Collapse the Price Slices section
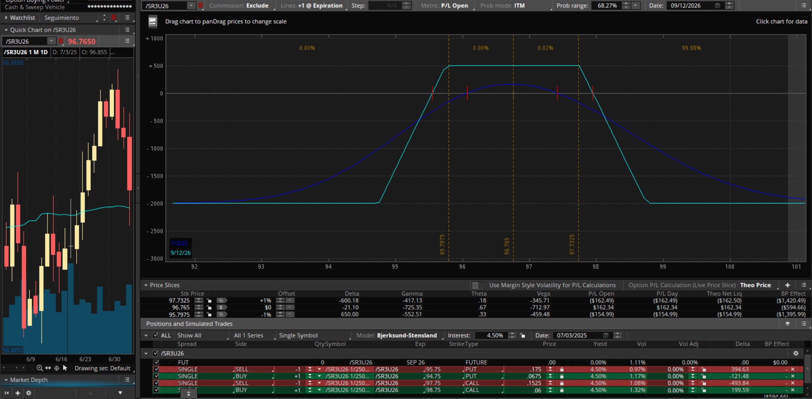Image resolution: width=812 pixels, height=399 pixels. pos(146,285)
